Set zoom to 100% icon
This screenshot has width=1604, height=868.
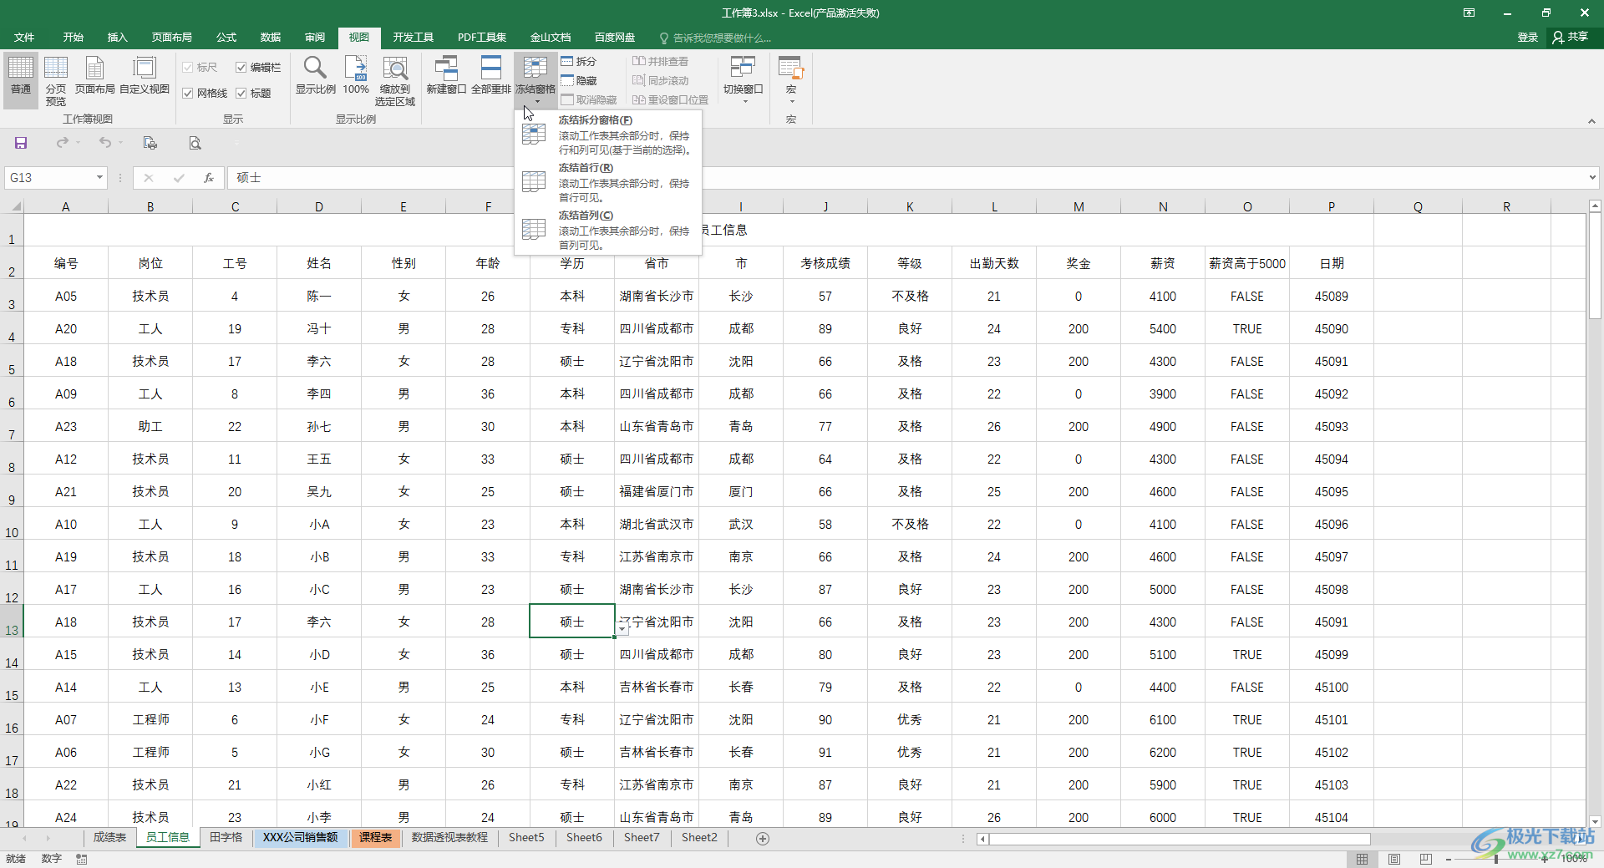point(356,75)
